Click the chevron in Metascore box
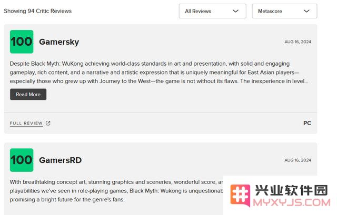Viewport: 337px width, 215px height. (x=306, y=11)
